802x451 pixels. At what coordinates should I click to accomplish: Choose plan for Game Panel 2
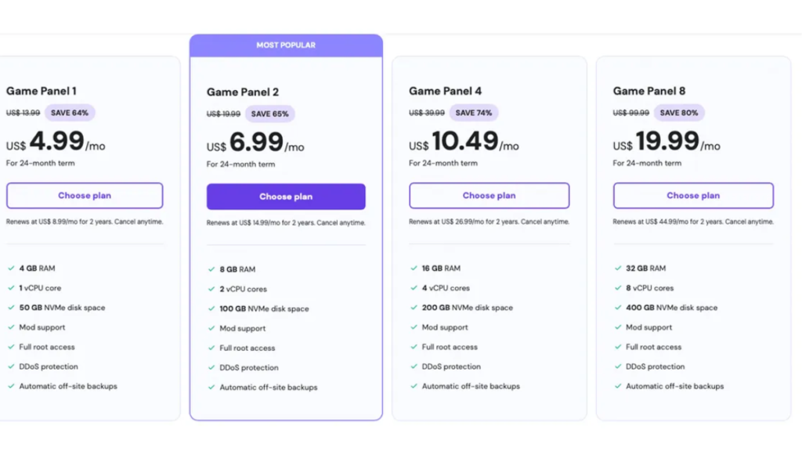coord(286,196)
